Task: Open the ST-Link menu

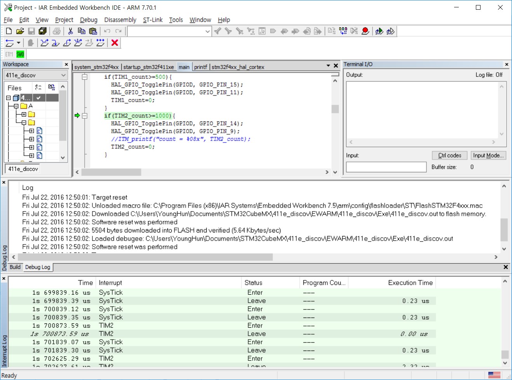Action: click(152, 20)
